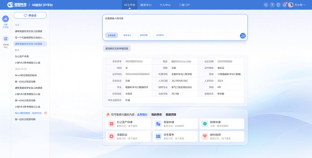Click the 办公资产申请 service card icon
The height and width of the screenshot is (158, 312).
point(111,123)
